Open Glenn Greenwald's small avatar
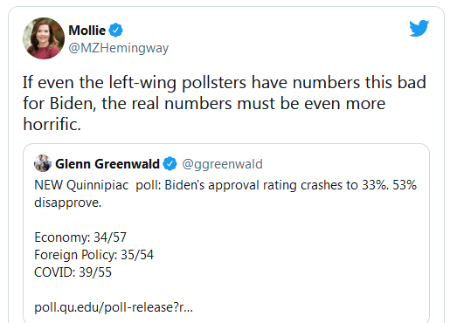Image resolution: width=450 pixels, height=323 pixels. pos(43,163)
